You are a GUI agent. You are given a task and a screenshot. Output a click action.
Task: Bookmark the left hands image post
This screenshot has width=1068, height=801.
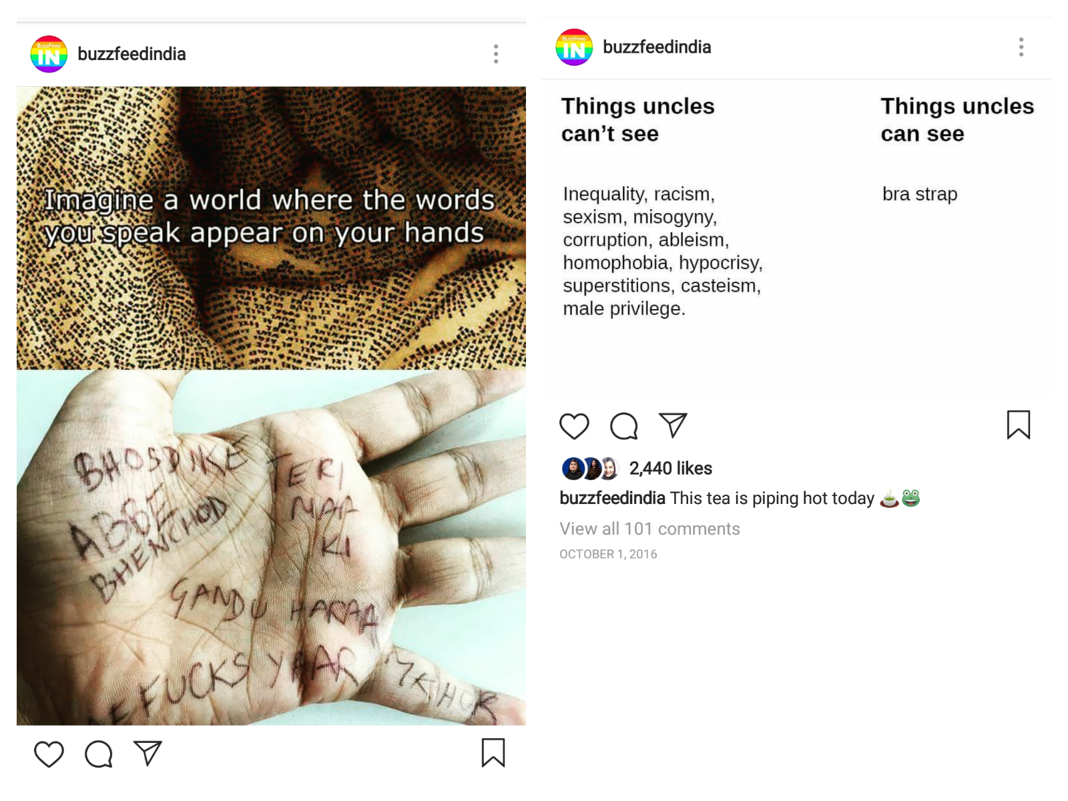493,753
